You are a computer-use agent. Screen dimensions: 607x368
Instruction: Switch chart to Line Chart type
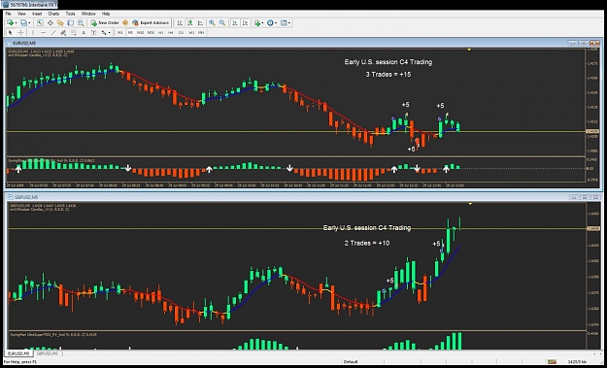pos(200,23)
